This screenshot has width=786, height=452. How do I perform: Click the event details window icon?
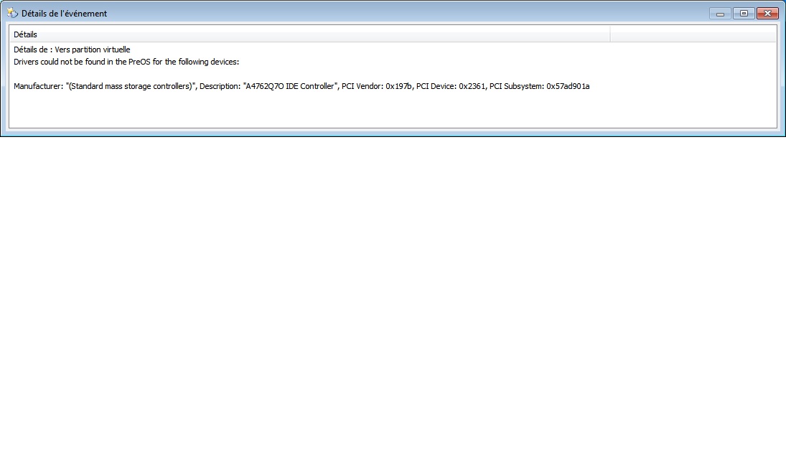tap(12, 13)
